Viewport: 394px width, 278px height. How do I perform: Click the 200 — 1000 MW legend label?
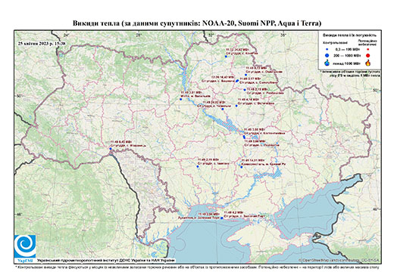click(x=347, y=56)
